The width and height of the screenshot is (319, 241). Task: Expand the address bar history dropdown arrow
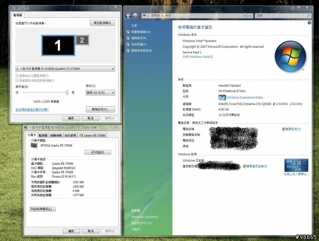(x=245, y=15)
